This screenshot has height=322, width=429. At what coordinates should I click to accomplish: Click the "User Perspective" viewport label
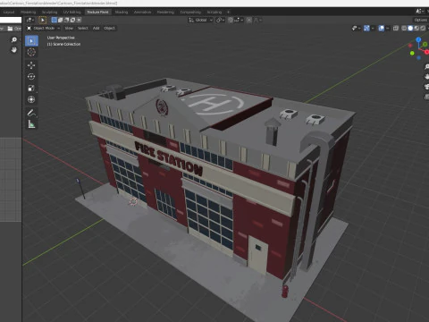61,38
